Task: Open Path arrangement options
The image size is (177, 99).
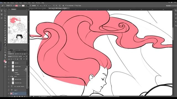Action: (60, 5)
